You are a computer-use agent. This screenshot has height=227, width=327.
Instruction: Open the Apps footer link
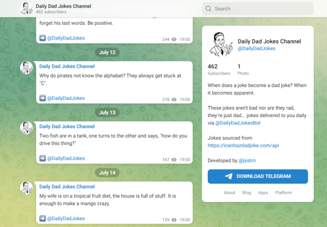(263, 193)
